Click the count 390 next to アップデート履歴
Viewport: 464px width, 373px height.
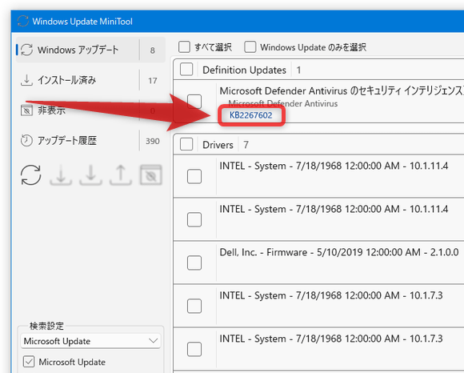(152, 141)
